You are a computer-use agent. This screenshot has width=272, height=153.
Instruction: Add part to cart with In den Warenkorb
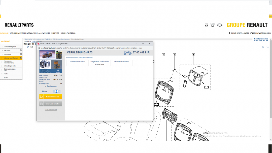(x=51, y=97)
